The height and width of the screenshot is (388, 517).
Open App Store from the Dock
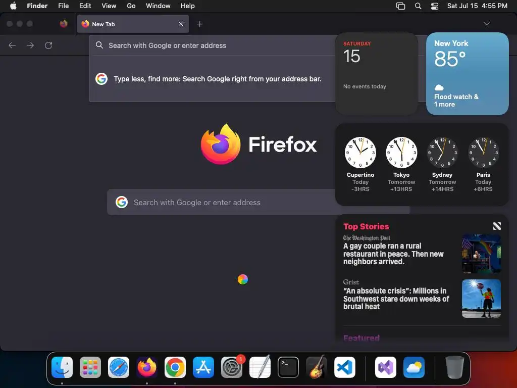tap(203, 367)
